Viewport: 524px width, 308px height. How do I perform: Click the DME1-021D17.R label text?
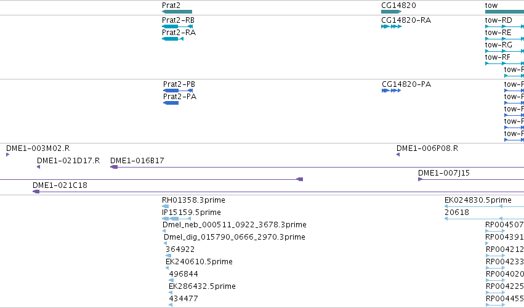pyautogui.click(x=68, y=161)
